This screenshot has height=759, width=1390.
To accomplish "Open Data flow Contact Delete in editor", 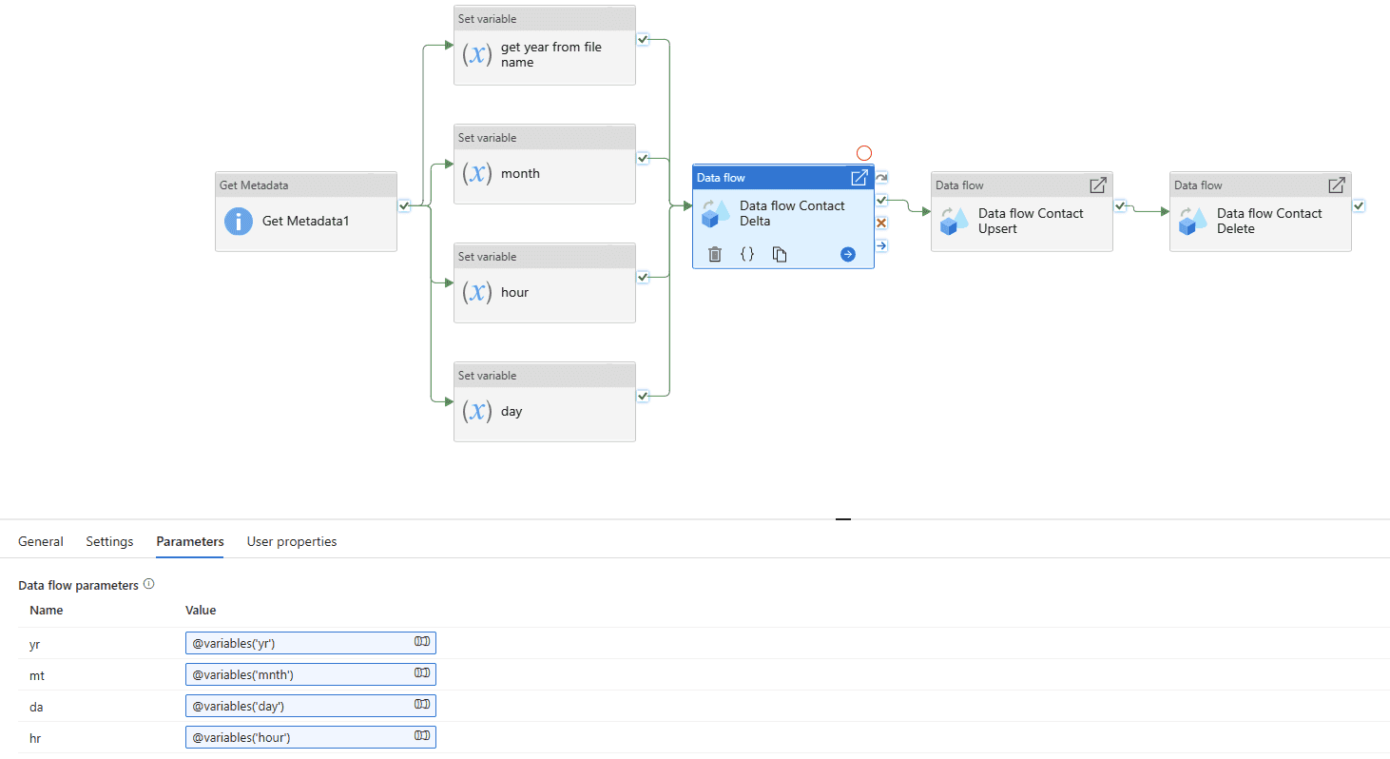I will tap(1336, 185).
